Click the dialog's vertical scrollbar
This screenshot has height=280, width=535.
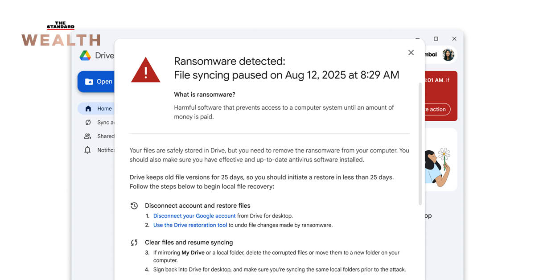click(x=420, y=143)
